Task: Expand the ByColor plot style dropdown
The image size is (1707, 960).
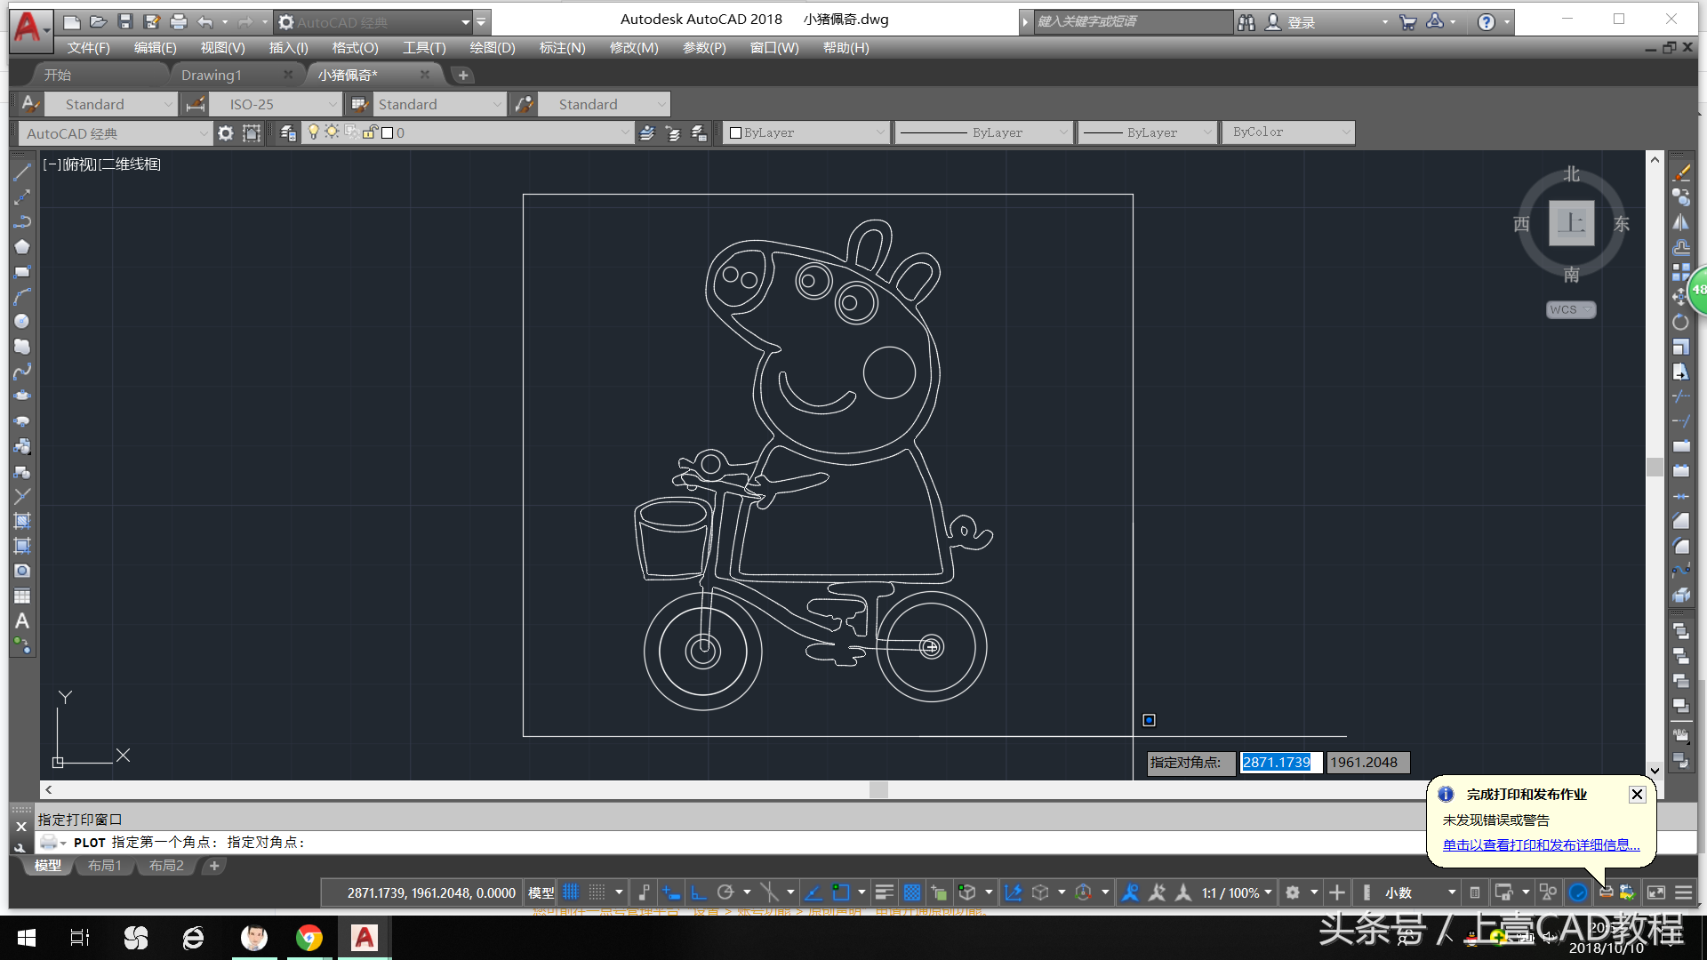Action: coord(1346,132)
